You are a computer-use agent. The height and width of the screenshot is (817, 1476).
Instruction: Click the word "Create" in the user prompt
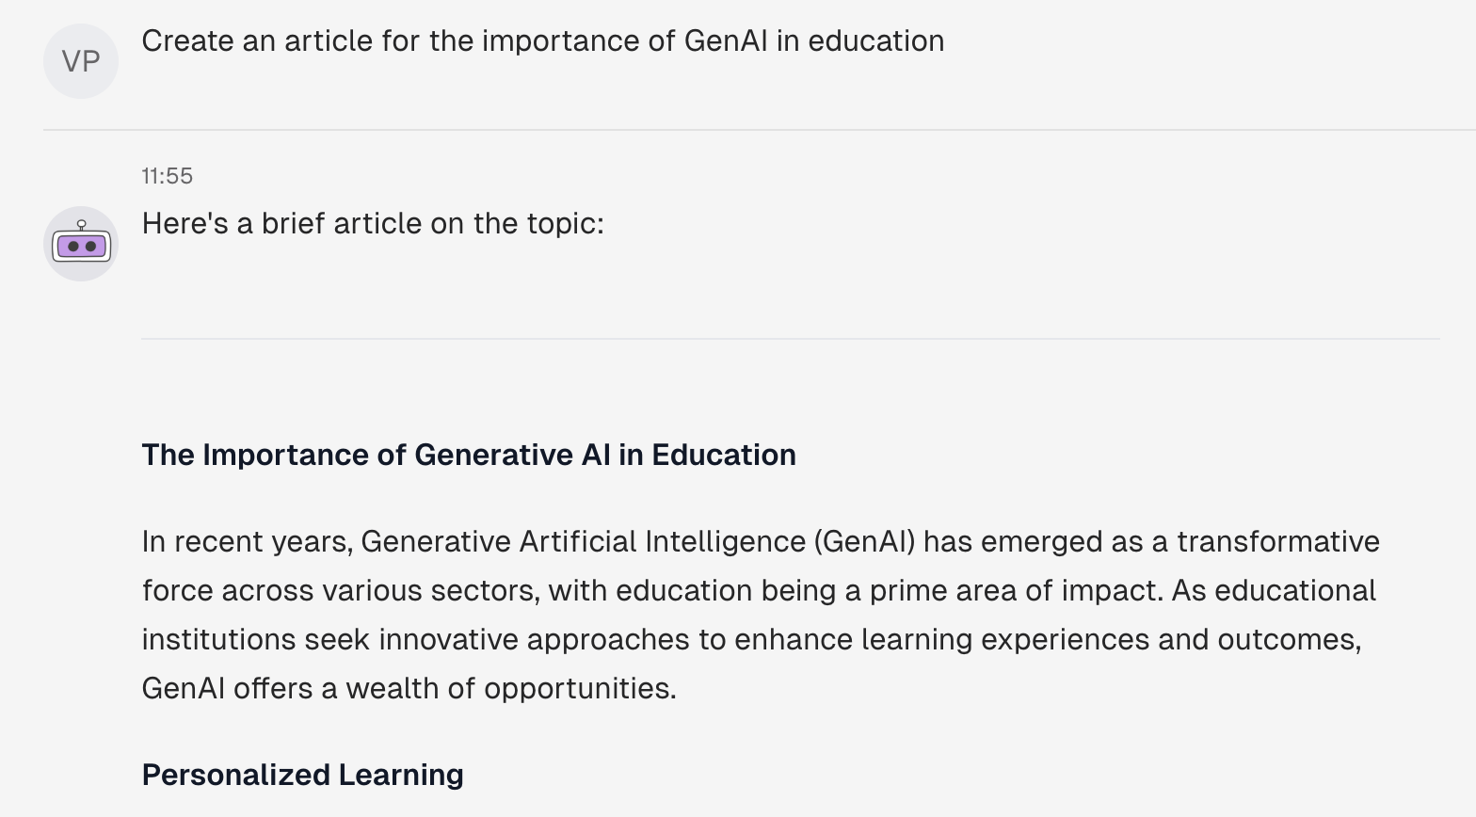click(x=187, y=40)
